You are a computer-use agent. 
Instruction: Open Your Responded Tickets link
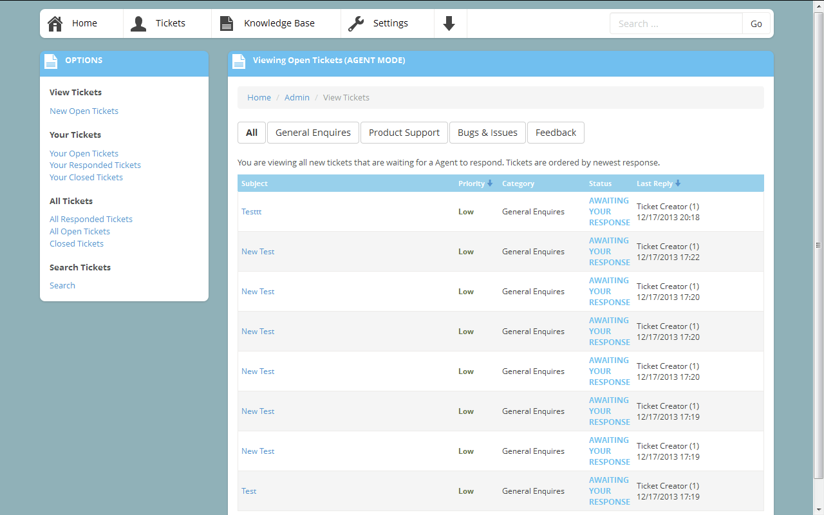click(x=95, y=165)
